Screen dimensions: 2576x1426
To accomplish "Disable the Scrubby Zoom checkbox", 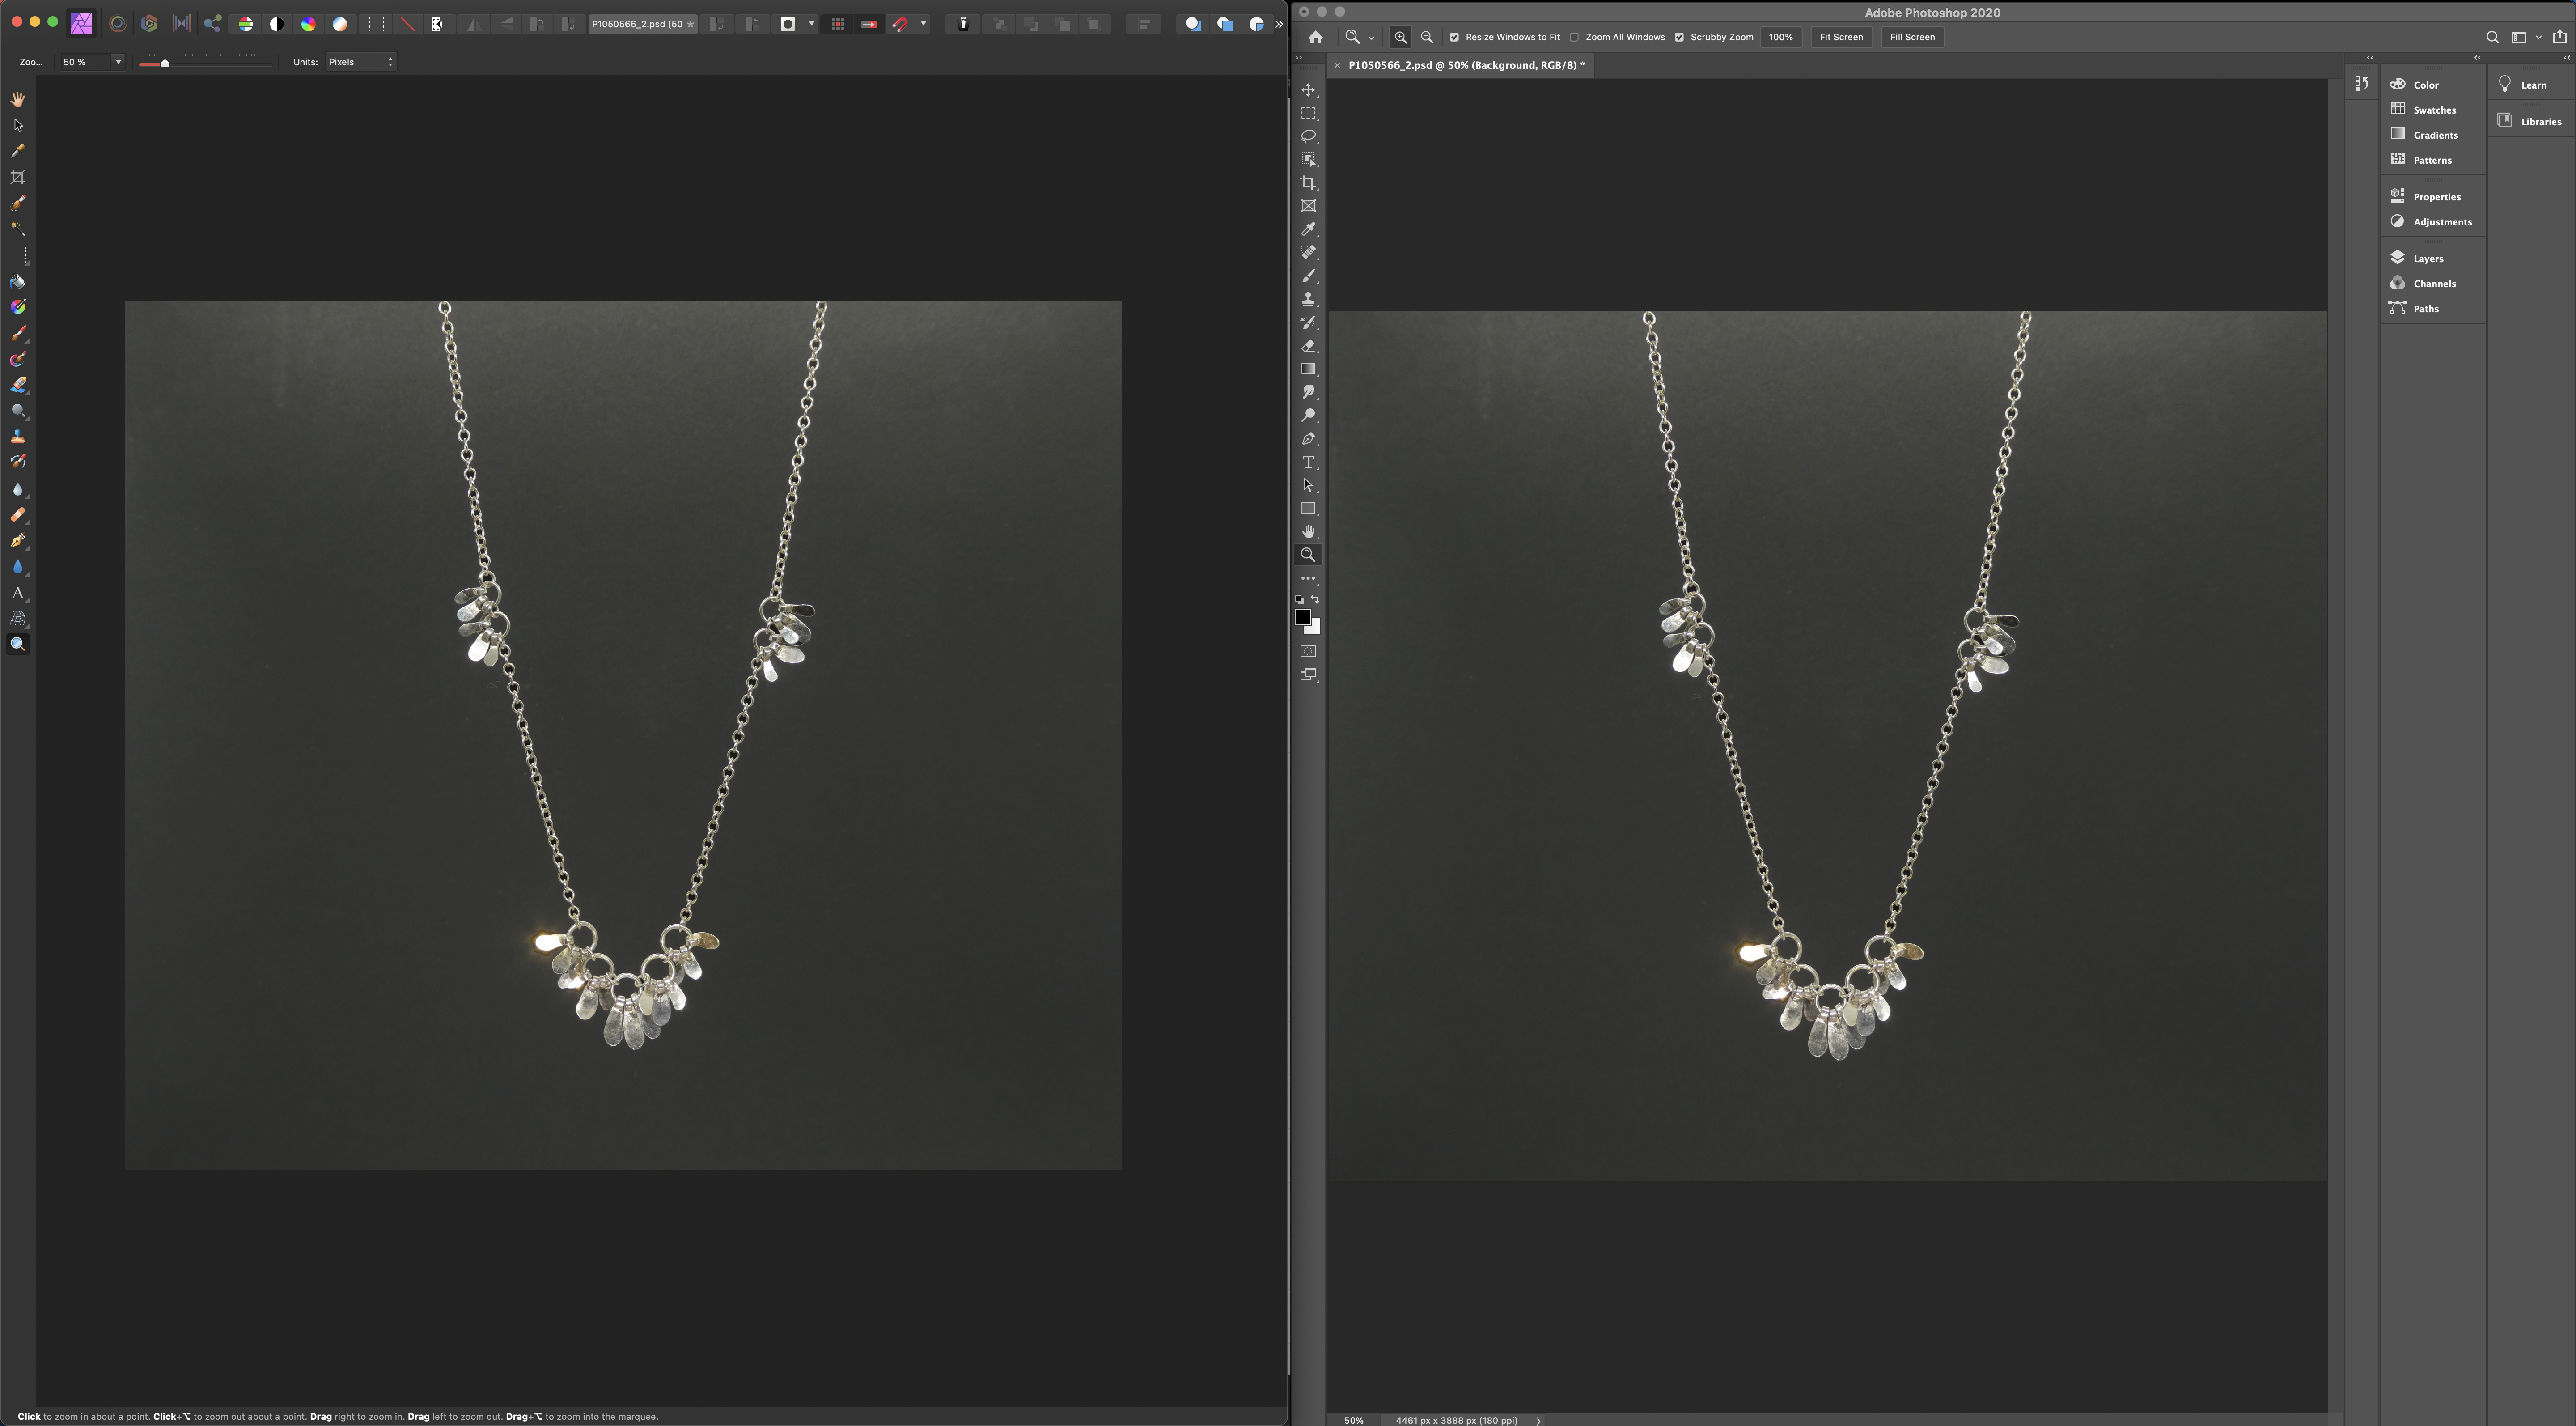I will (x=1679, y=37).
